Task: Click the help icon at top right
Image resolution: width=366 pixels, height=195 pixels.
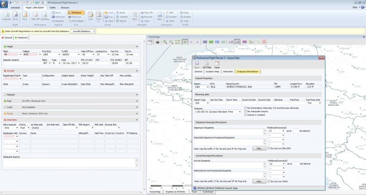Action: (363, 7)
